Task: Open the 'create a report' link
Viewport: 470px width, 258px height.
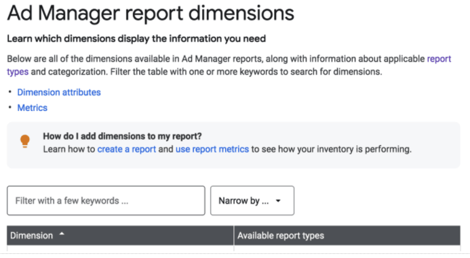Action: (127, 149)
